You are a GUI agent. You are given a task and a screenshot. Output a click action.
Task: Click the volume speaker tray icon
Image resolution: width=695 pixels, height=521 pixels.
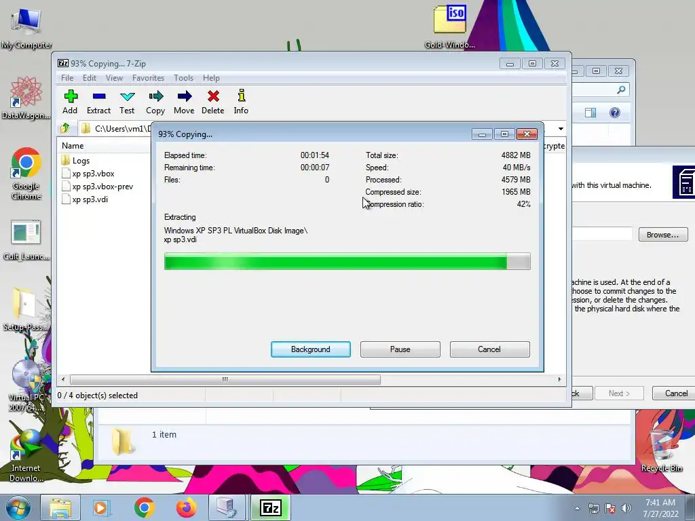click(626, 508)
